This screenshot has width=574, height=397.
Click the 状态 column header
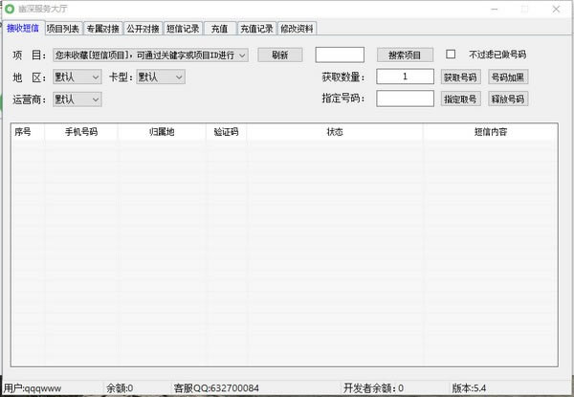coord(335,132)
